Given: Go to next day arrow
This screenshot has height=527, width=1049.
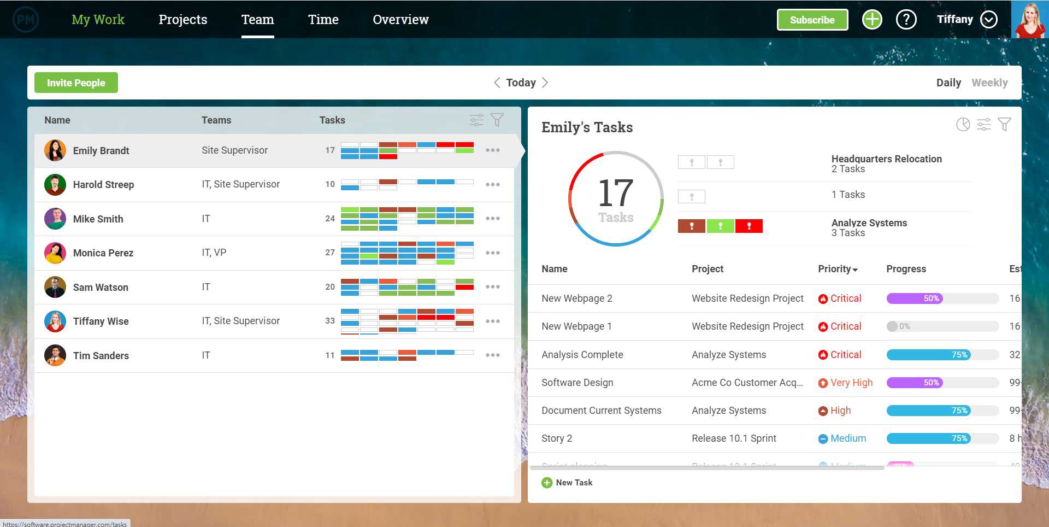Looking at the screenshot, I should point(545,83).
